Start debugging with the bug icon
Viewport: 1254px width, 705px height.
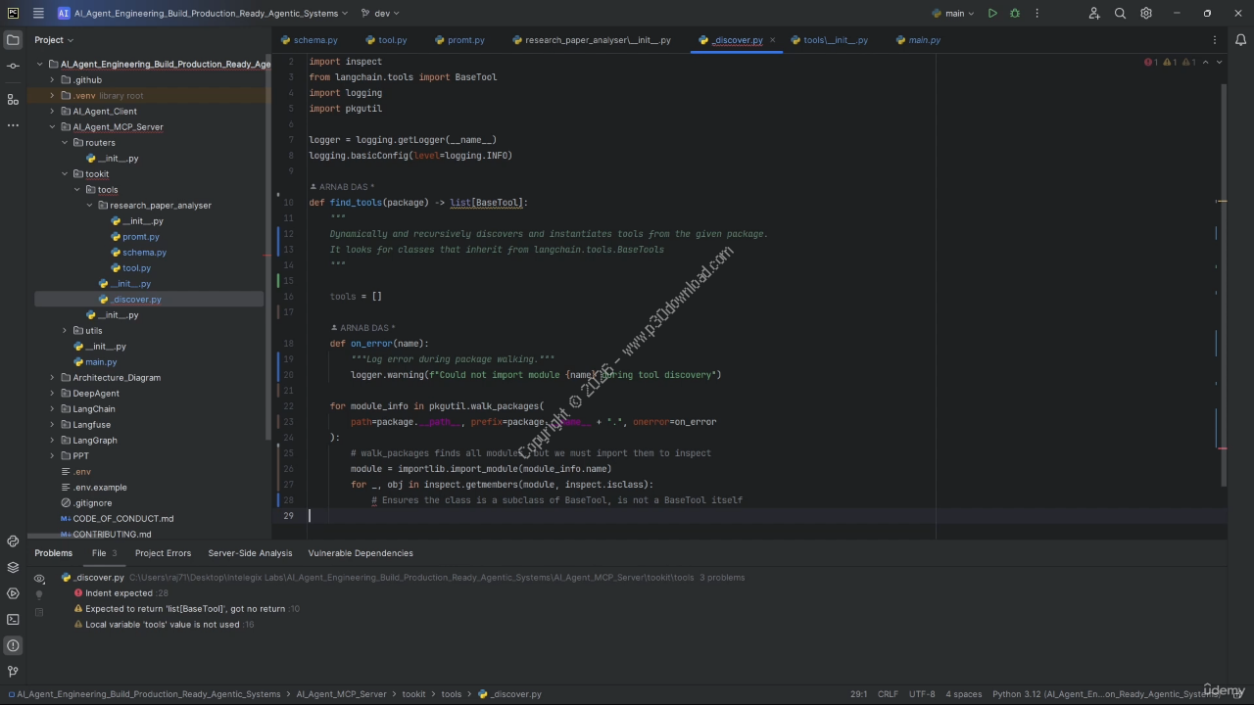[1015, 14]
